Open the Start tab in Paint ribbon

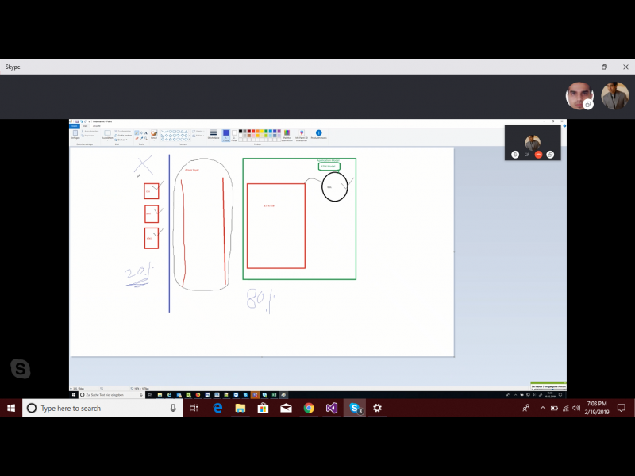[x=85, y=125]
